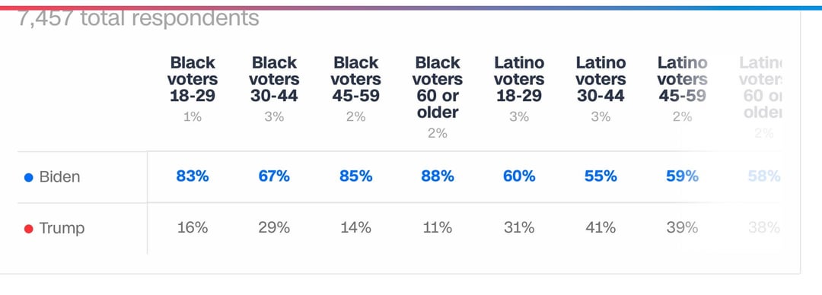Click the Black voters 18-29 column header
Image resolution: width=822 pixels, height=295 pixels.
[x=193, y=79]
